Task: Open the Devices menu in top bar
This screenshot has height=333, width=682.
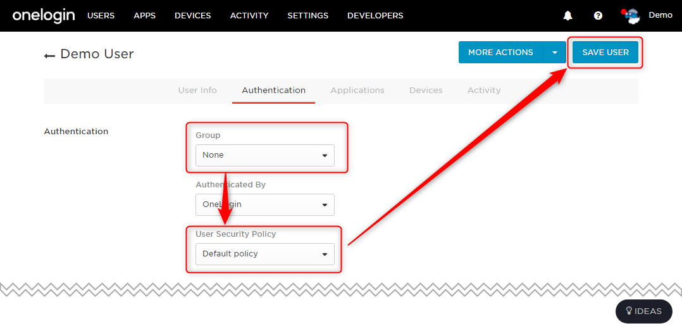Action: (193, 16)
